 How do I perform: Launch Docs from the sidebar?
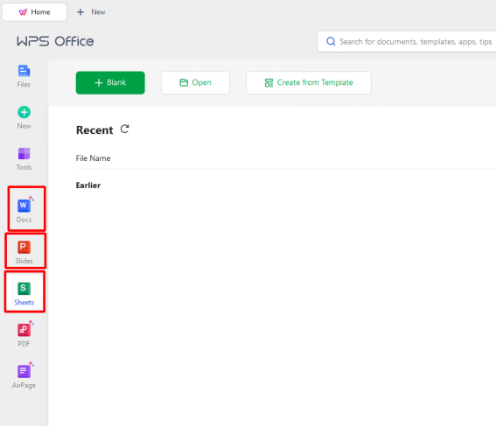coord(24,210)
